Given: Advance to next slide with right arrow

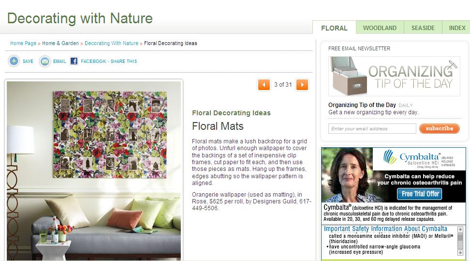Looking at the screenshot, I should pos(302,85).
